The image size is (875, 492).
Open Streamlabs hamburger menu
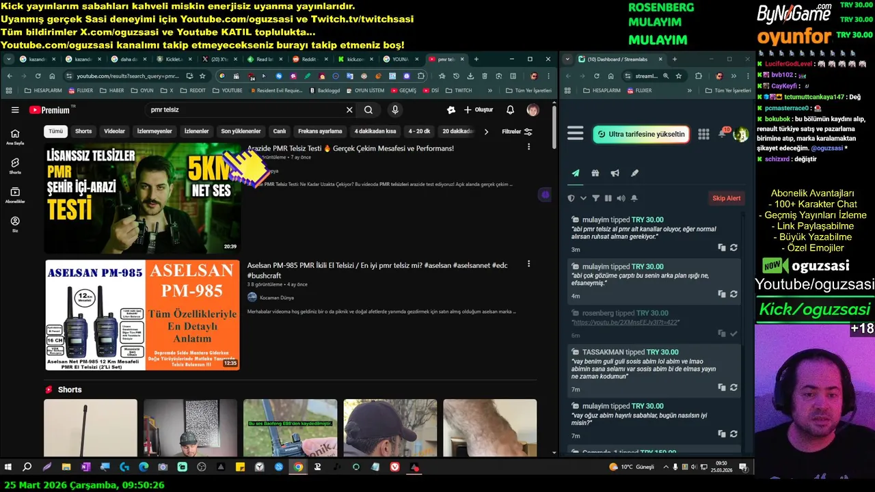(576, 134)
